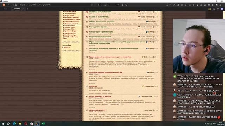Reload the forum page

pos(16,5)
